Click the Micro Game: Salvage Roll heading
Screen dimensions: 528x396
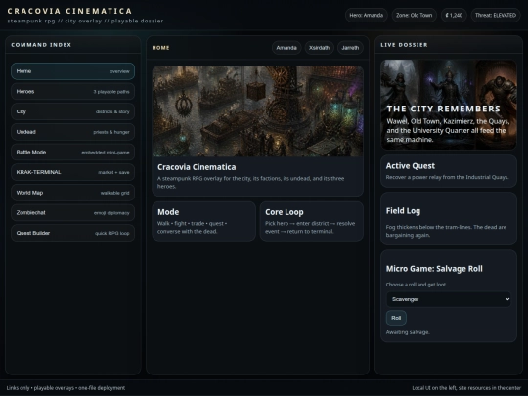point(434,269)
